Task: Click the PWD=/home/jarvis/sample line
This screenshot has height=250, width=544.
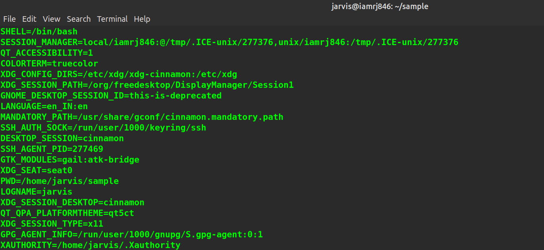Action: tap(59, 181)
